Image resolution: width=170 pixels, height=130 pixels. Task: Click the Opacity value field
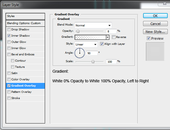(111, 31)
